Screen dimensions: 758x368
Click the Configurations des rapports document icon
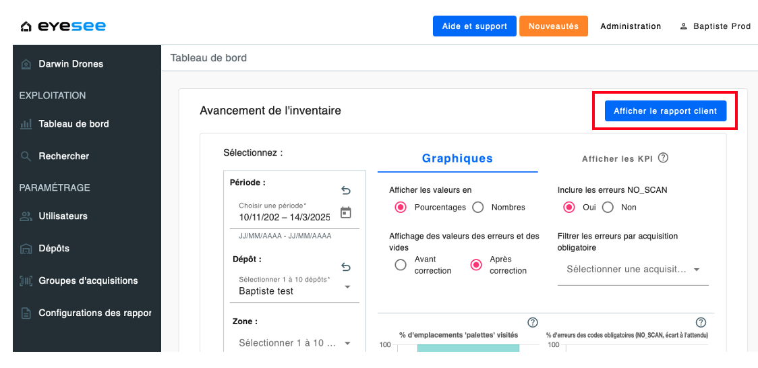tap(26, 313)
